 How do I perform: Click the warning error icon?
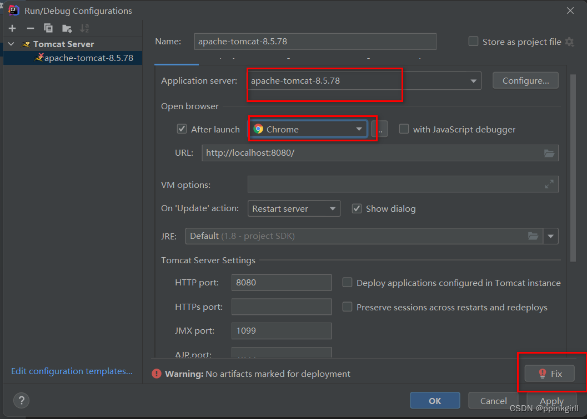click(157, 374)
